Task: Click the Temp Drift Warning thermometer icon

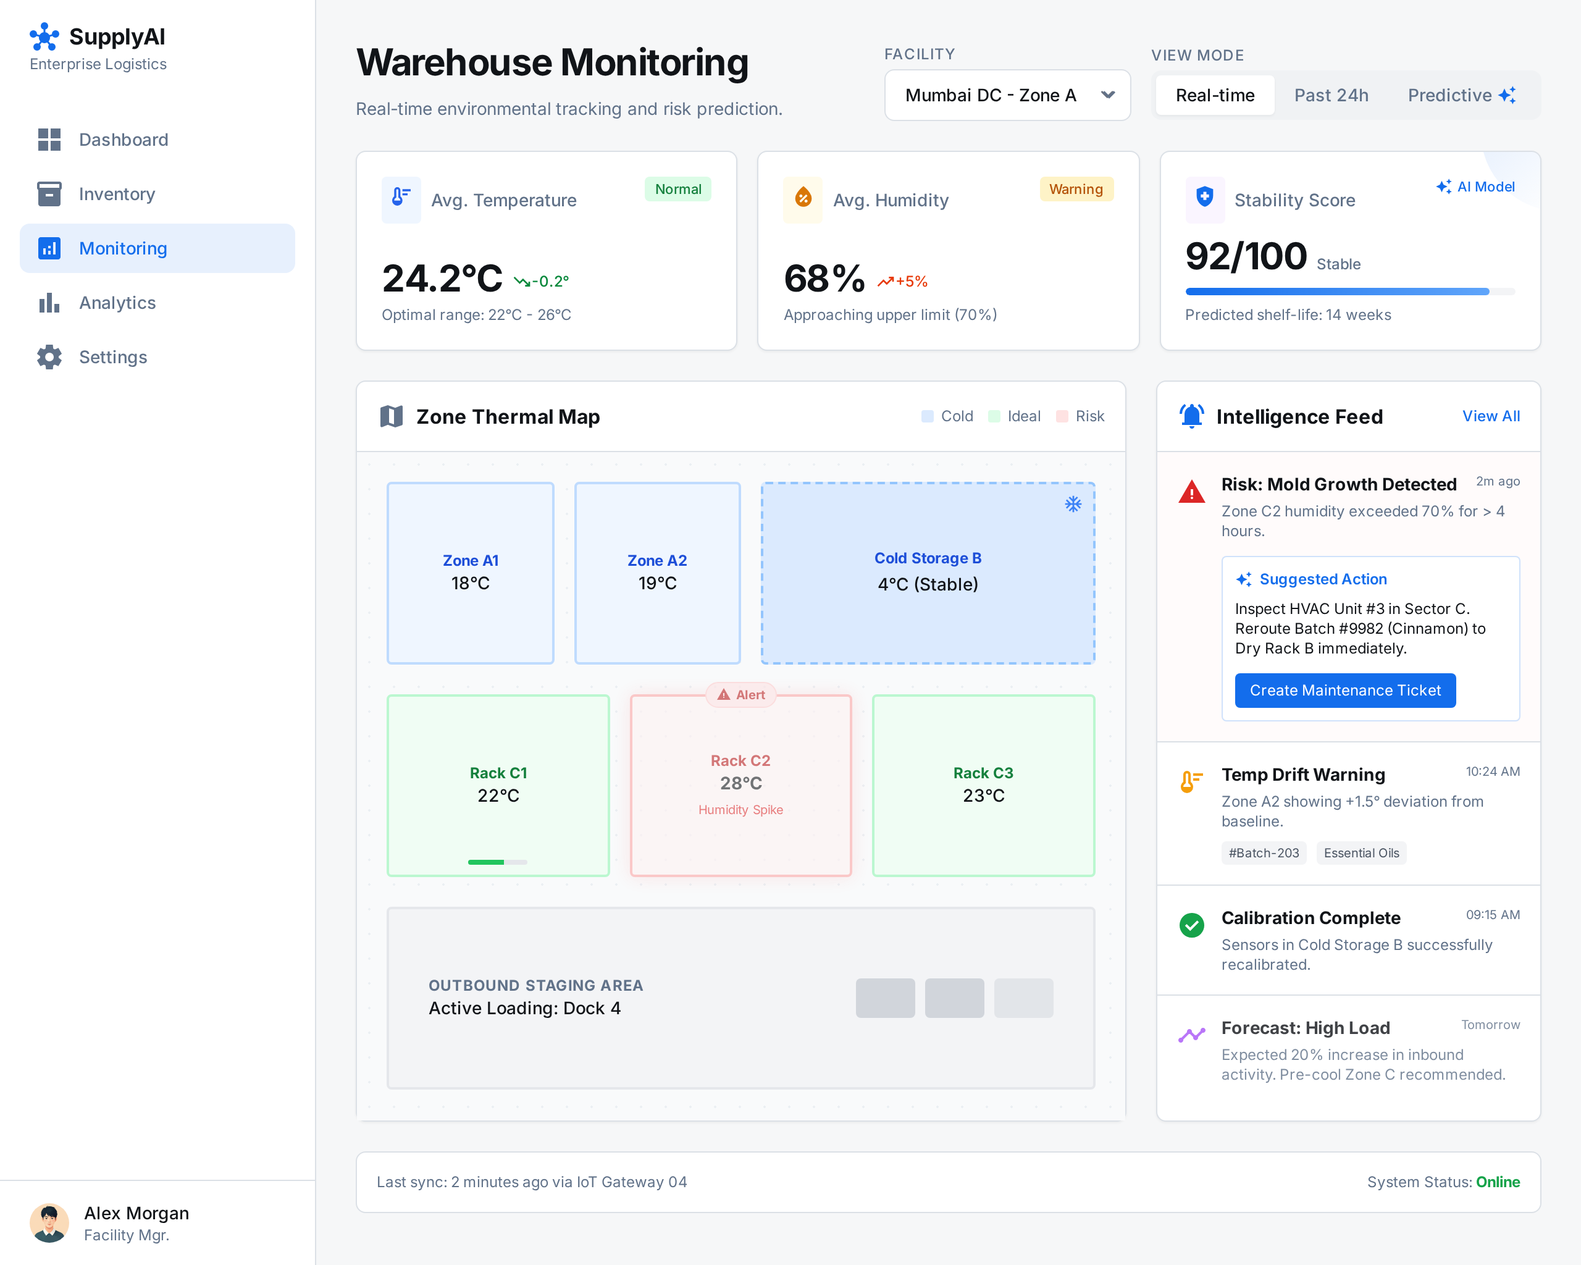Action: pyautogui.click(x=1191, y=782)
